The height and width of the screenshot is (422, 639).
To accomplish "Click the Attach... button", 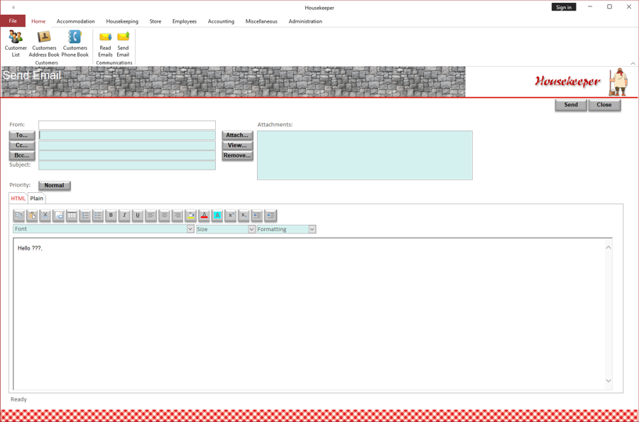I will (x=237, y=135).
